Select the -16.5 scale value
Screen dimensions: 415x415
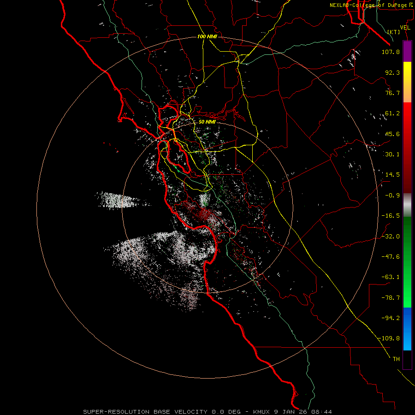click(x=391, y=216)
